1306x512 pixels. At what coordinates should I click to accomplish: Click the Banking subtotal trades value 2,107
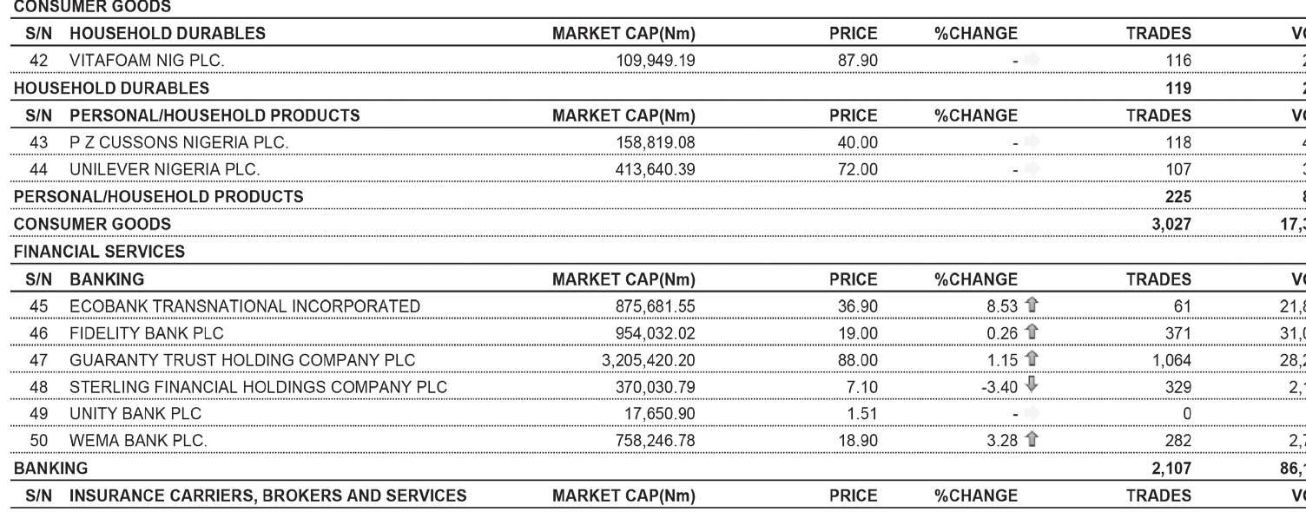point(1171,469)
